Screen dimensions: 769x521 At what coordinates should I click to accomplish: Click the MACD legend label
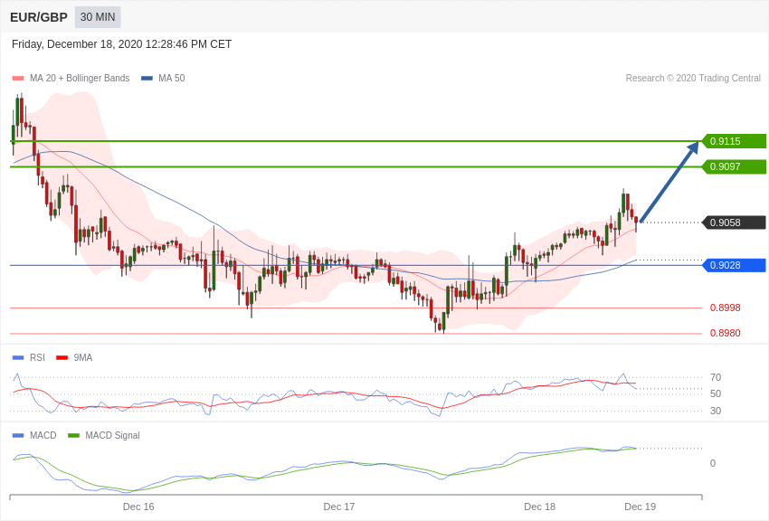(x=43, y=435)
